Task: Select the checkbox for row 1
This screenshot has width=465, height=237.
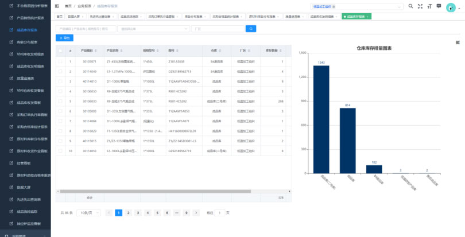Action: [x=60, y=61]
